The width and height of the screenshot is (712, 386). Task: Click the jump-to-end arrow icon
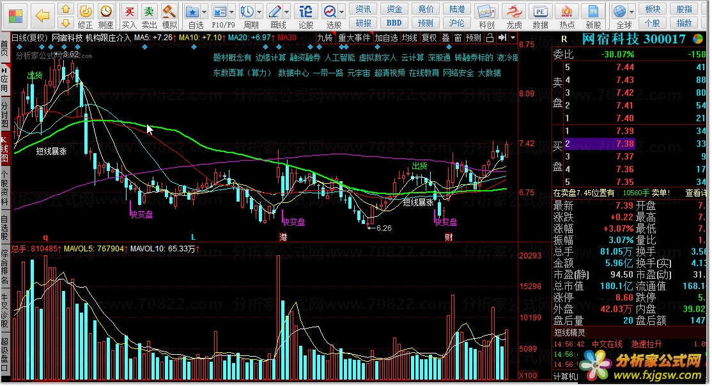click(x=502, y=38)
